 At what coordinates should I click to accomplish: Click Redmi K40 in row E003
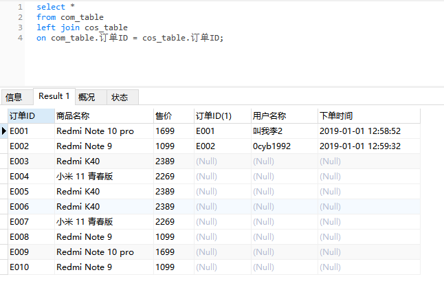pos(104,161)
